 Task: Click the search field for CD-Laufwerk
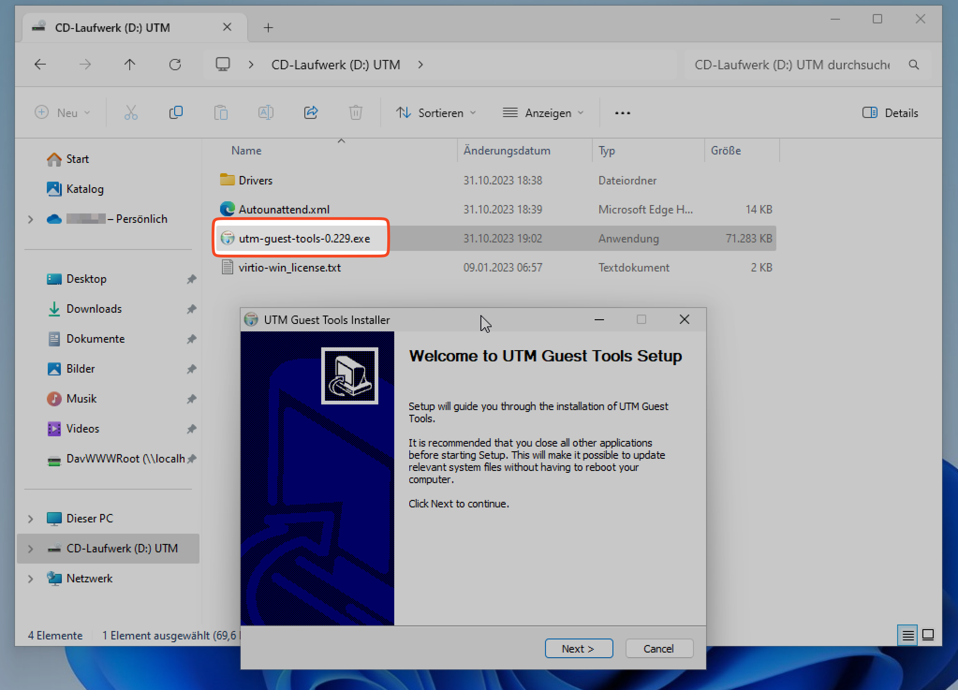[x=791, y=65]
